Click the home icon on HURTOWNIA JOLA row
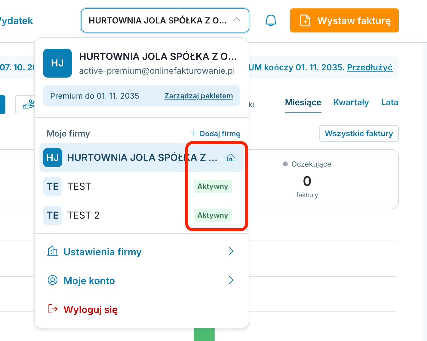 point(231,158)
